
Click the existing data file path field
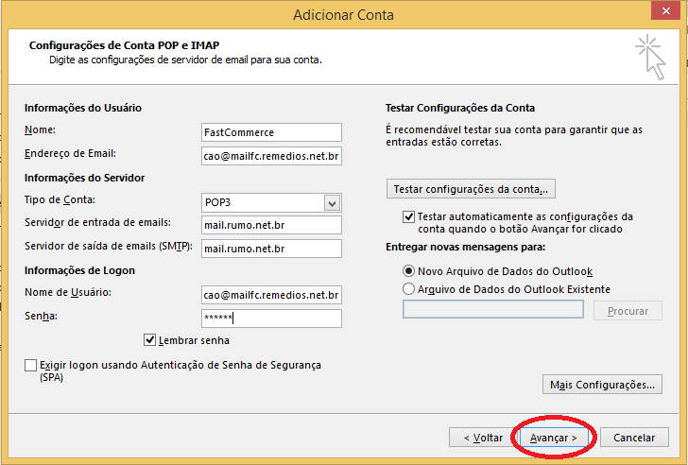click(493, 309)
